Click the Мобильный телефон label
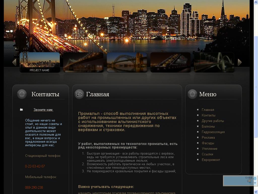Image resolution: width=258 pixels, height=194 pixels. coord(41,177)
